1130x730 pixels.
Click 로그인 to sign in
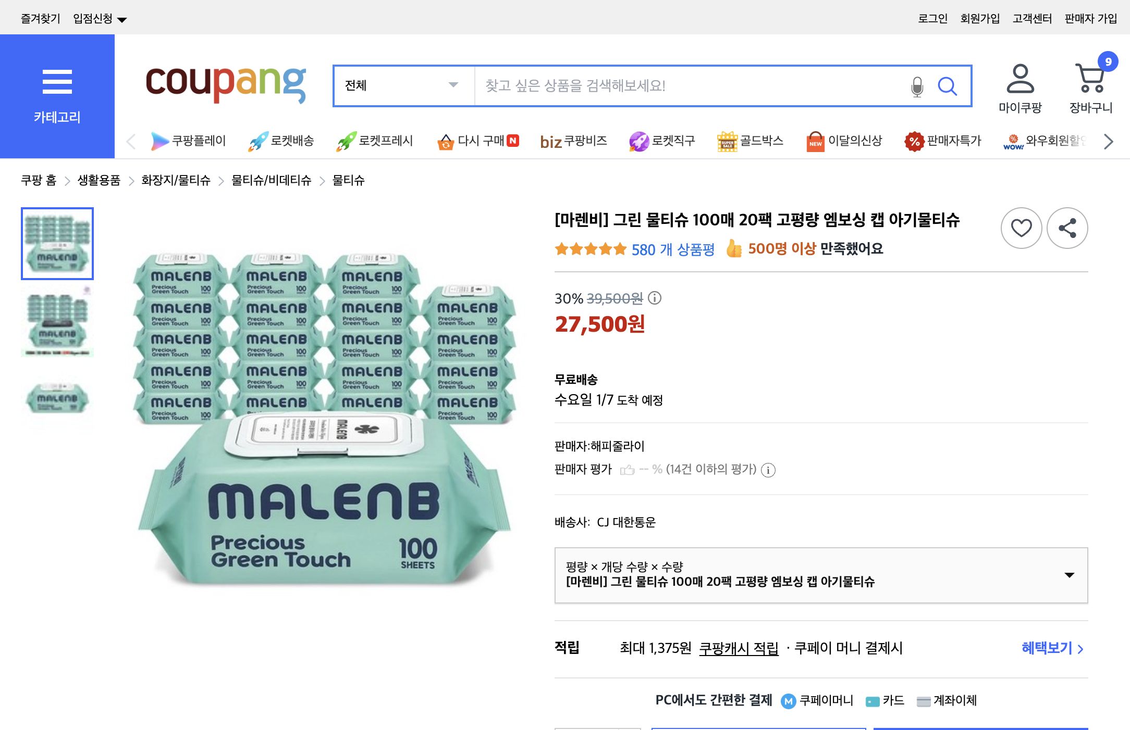tap(933, 19)
